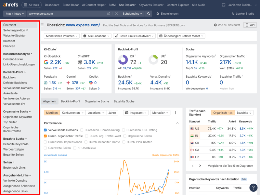260x195 pixels.
Task: Enable the KI-Überblicke checkbox
Action: [75, 148]
